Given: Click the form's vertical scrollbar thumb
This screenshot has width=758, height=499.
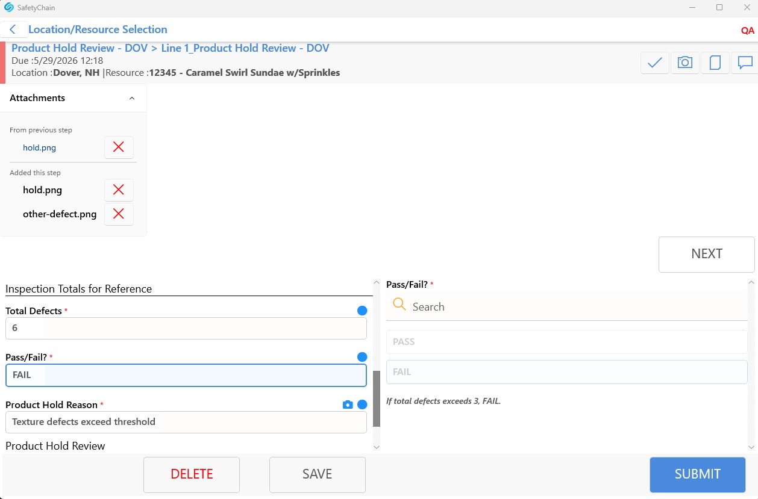Looking at the screenshot, I should click(377, 398).
